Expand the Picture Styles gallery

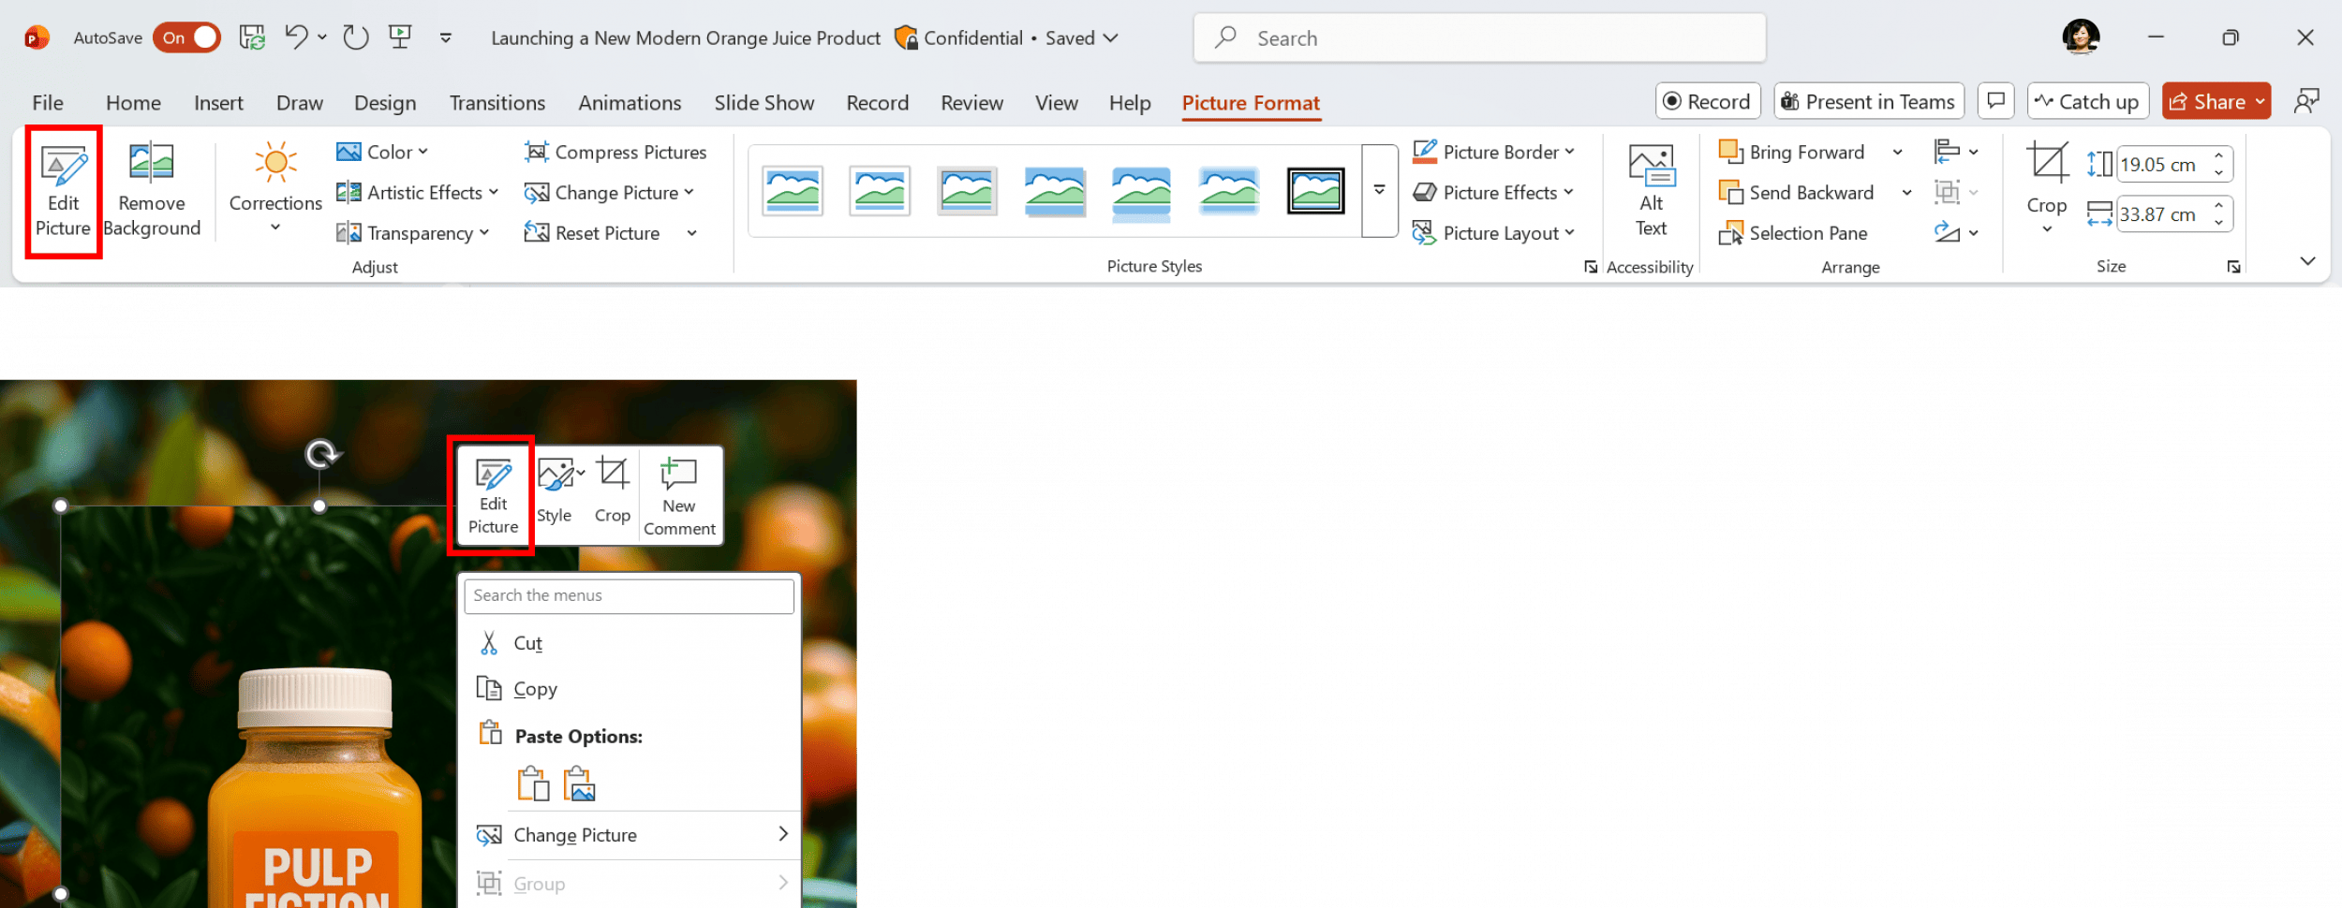coord(1379,191)
